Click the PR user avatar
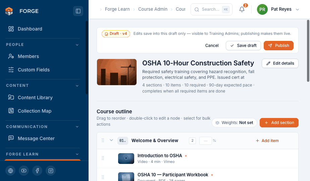310x181 pixels. click(262, 9)
